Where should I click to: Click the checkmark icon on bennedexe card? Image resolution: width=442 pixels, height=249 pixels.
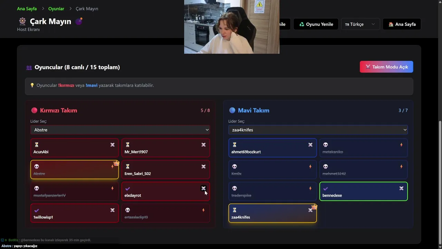pos(325,188)
